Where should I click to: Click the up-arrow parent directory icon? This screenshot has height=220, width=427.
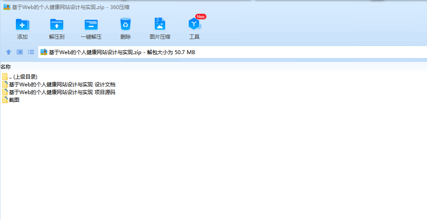tap(9, 52)
